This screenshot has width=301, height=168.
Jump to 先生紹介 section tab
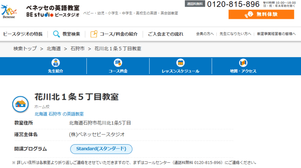click(56, 66)
